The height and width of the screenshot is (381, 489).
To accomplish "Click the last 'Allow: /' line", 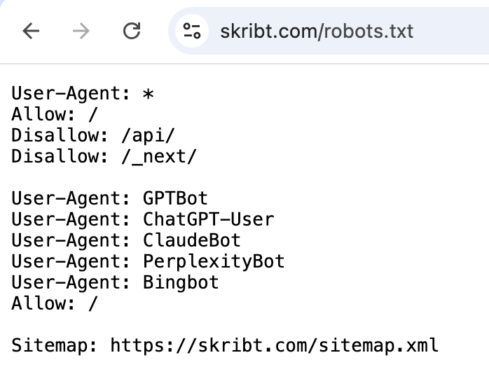I will coord(55,303).
